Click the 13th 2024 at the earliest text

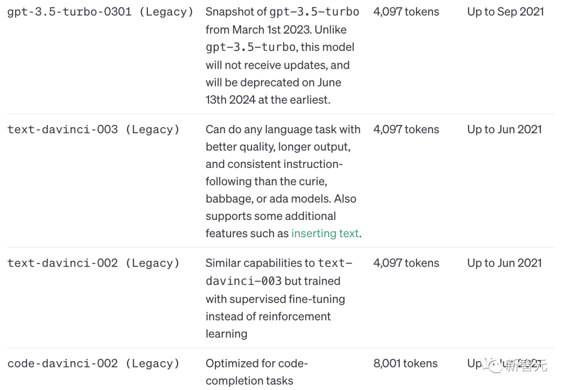click(268, 100)
